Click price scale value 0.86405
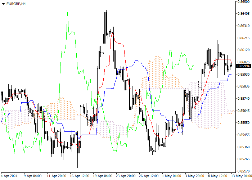Viewport: 252px width, 180px height. click(x=243, y=14)
